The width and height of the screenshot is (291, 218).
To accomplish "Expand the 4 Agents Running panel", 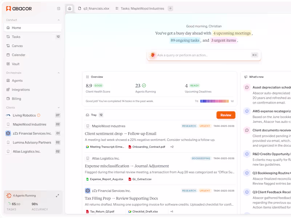I will coord(57,195).
